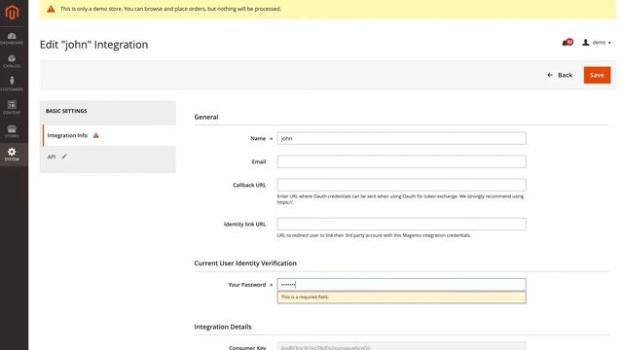The image size is (623, 350).
Task: Click the pencil icon beside API
Action: pyautogui.click(x=64, y=157)
